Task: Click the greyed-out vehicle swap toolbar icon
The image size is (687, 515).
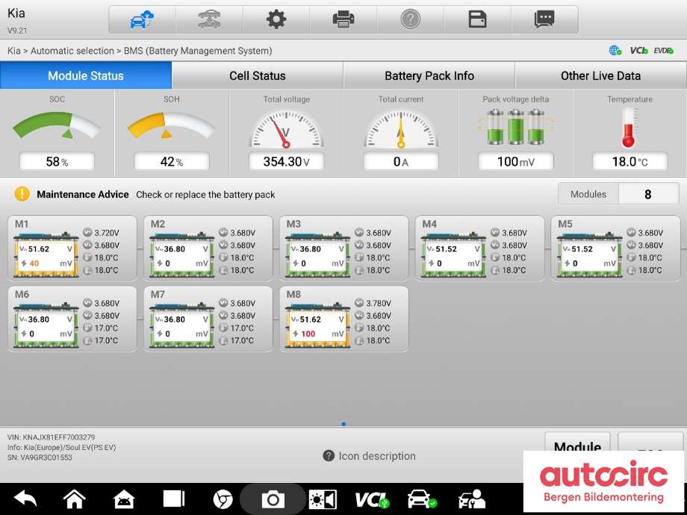Action: [209, 19]
